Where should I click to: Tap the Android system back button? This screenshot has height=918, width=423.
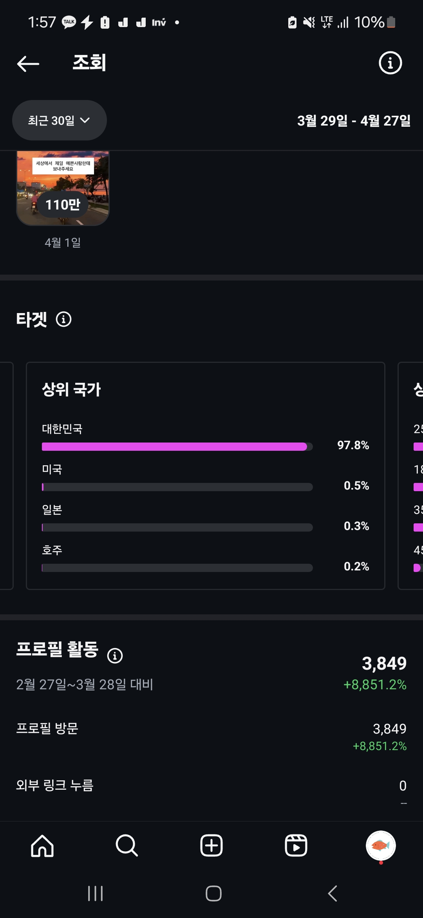click(x=332, y=893)
